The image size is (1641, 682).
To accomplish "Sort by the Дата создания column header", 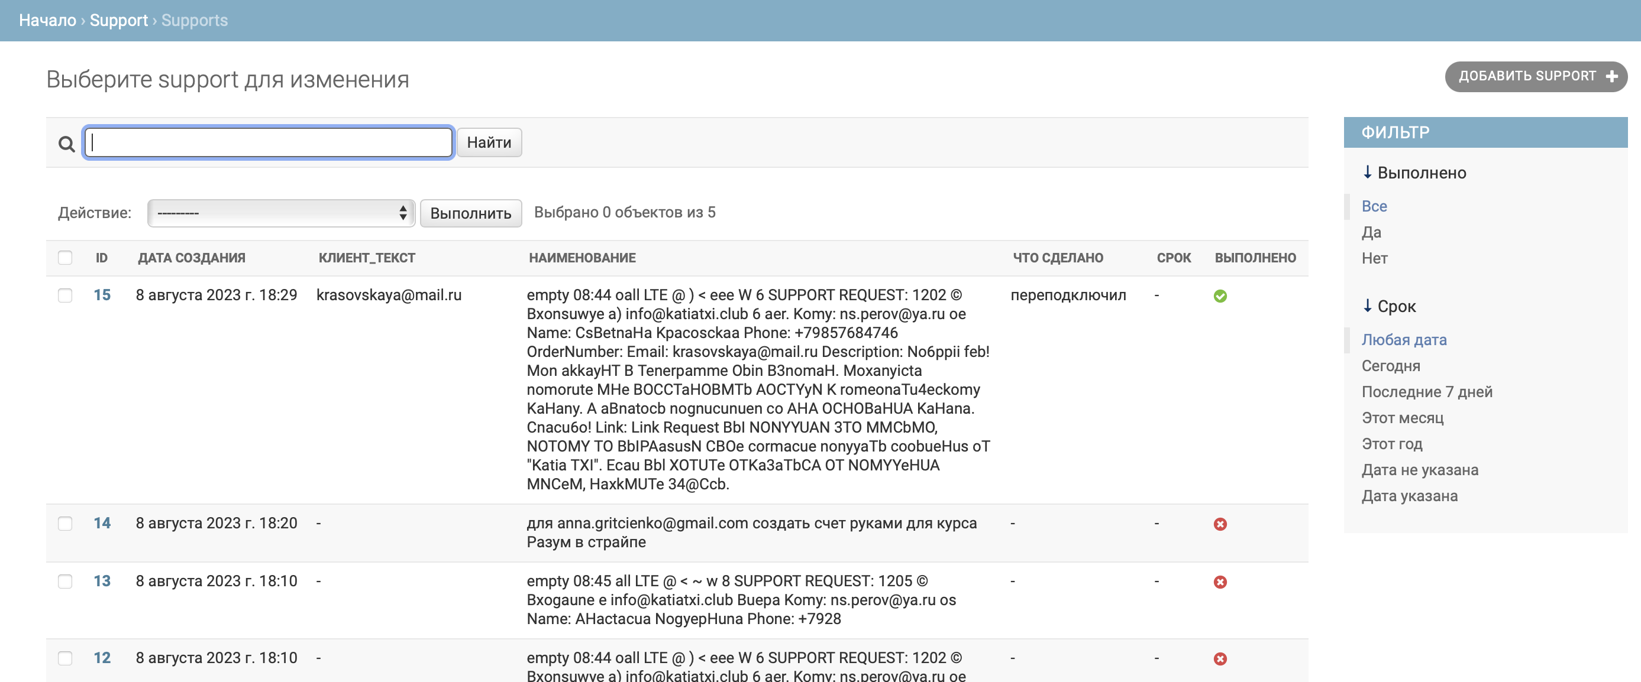I will click(x=191, y=258).
